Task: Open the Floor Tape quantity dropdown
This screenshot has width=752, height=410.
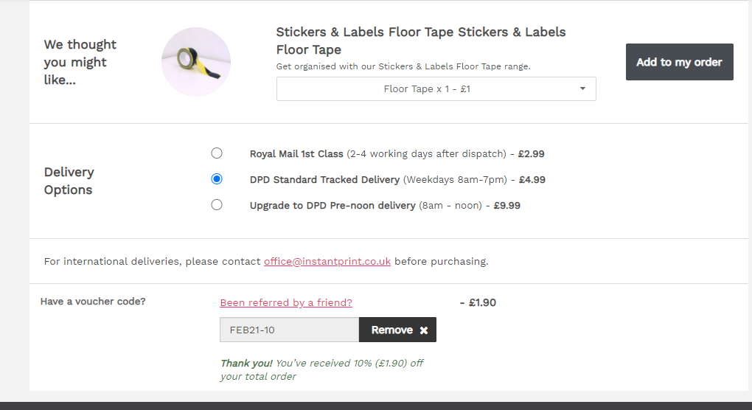Action: coord(436,89)
